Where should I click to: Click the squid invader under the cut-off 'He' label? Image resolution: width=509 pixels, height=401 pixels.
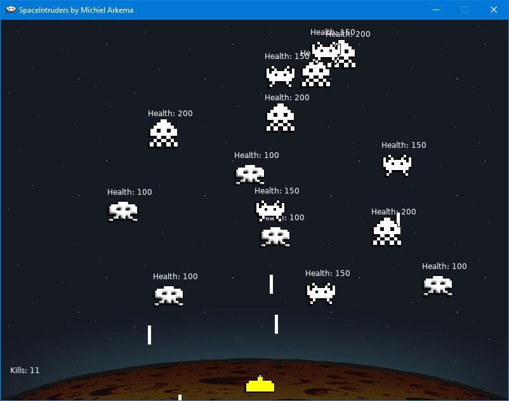[316, 74]
